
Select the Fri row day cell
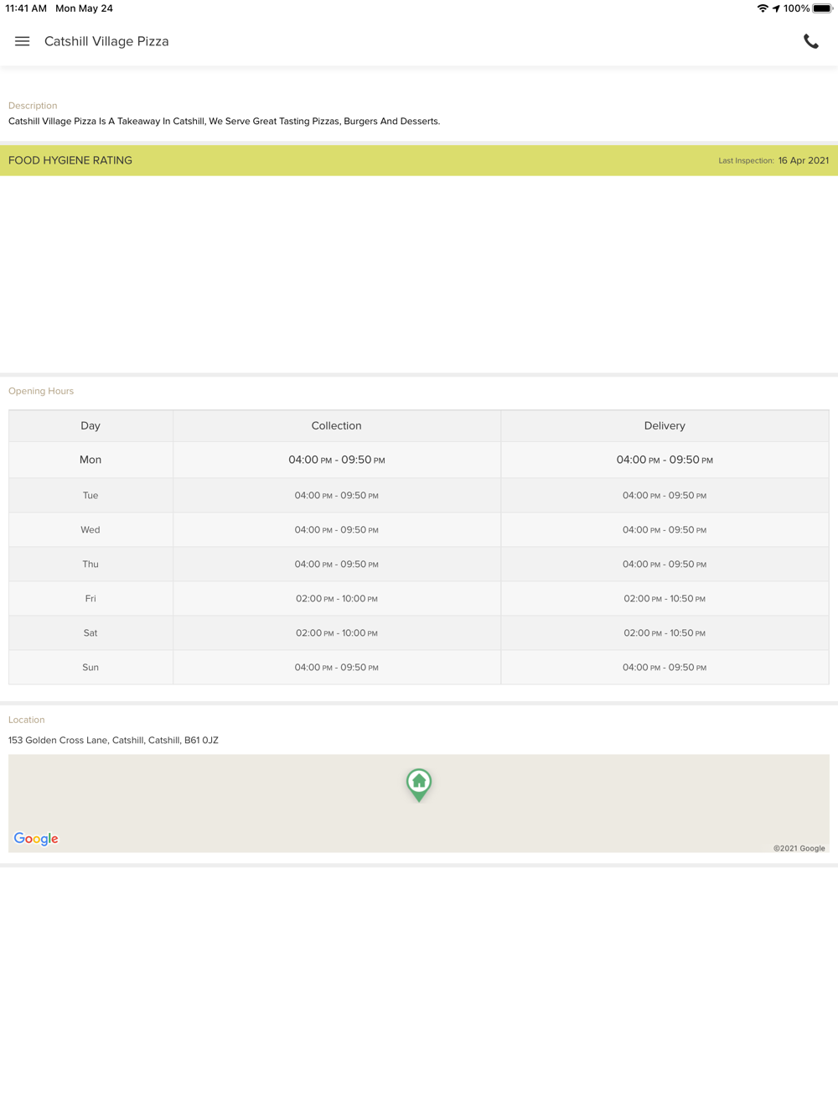pos(91,599)
